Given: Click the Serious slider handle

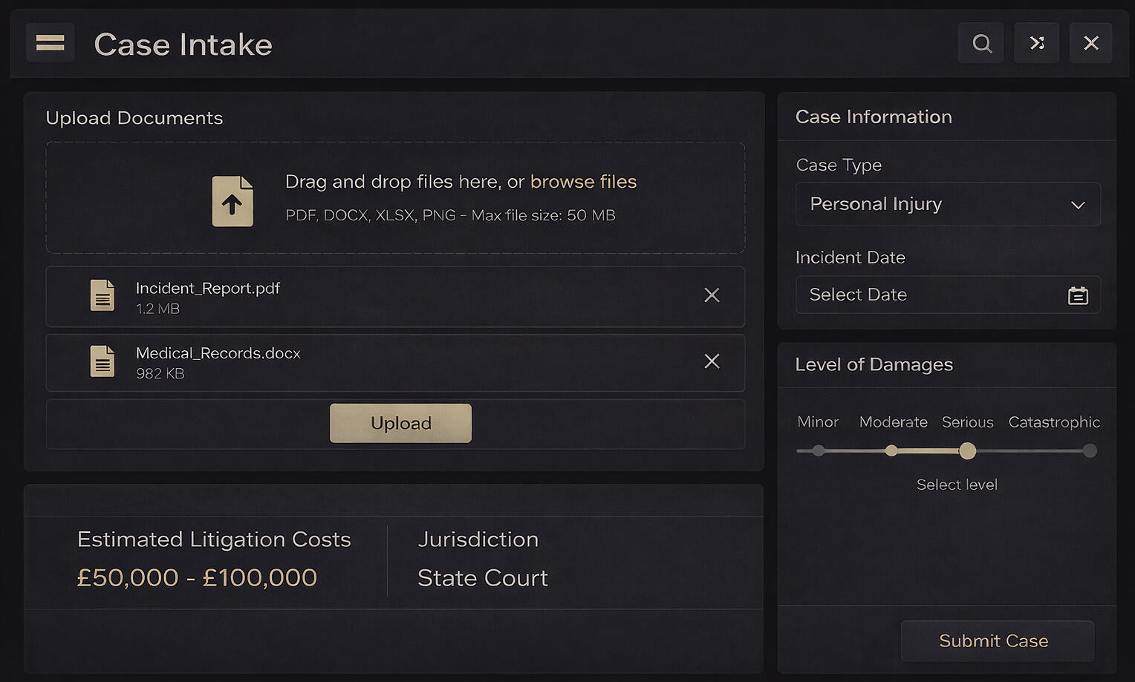Looking at the screenshot, I should (967, 450).
